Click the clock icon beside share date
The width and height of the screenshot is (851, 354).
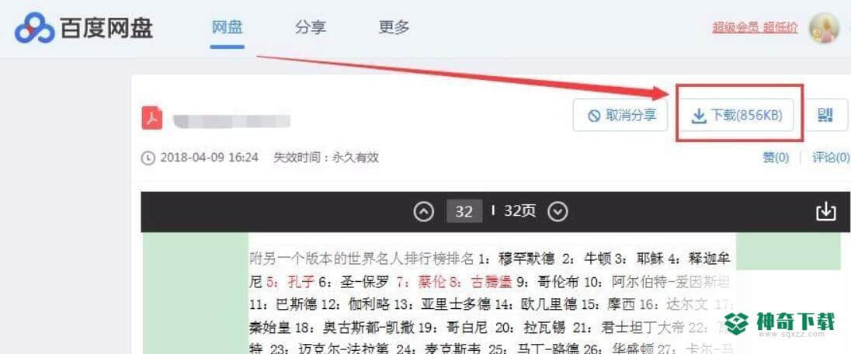click(148, 158)
